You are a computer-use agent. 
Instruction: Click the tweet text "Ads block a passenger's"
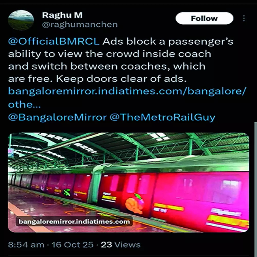point(168,41)
